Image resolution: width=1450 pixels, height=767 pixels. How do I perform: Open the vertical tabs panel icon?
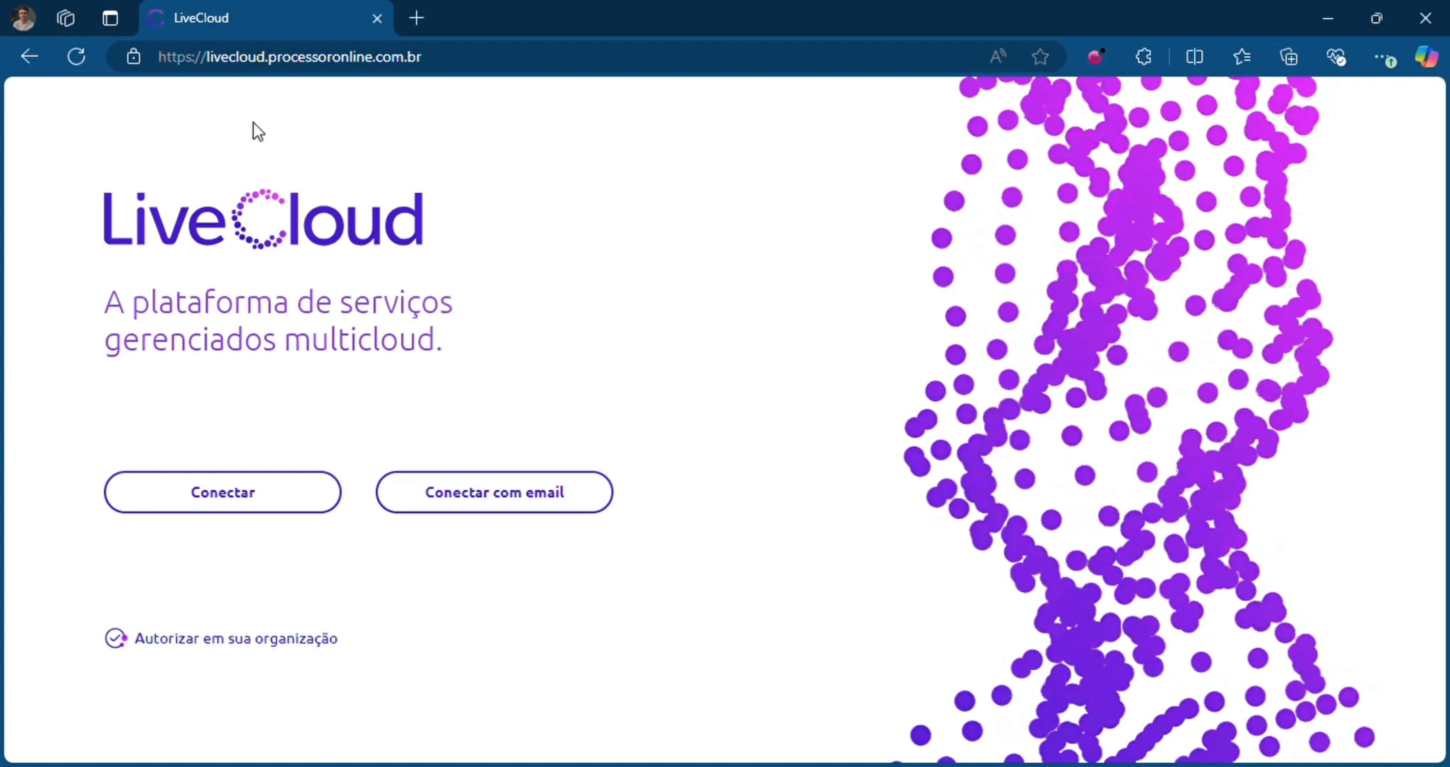tap(110, 17)
